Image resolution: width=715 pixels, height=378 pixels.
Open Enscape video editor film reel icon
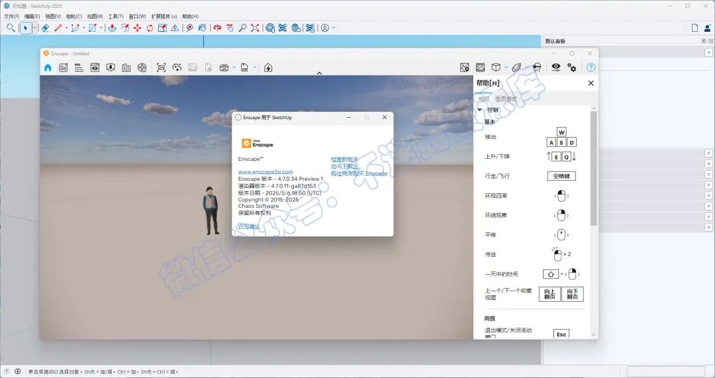point(142,68)
